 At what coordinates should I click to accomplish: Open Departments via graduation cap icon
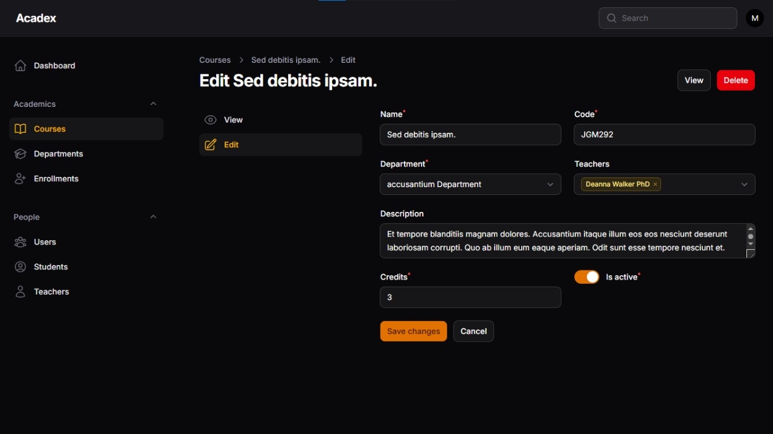click(21, 154)
